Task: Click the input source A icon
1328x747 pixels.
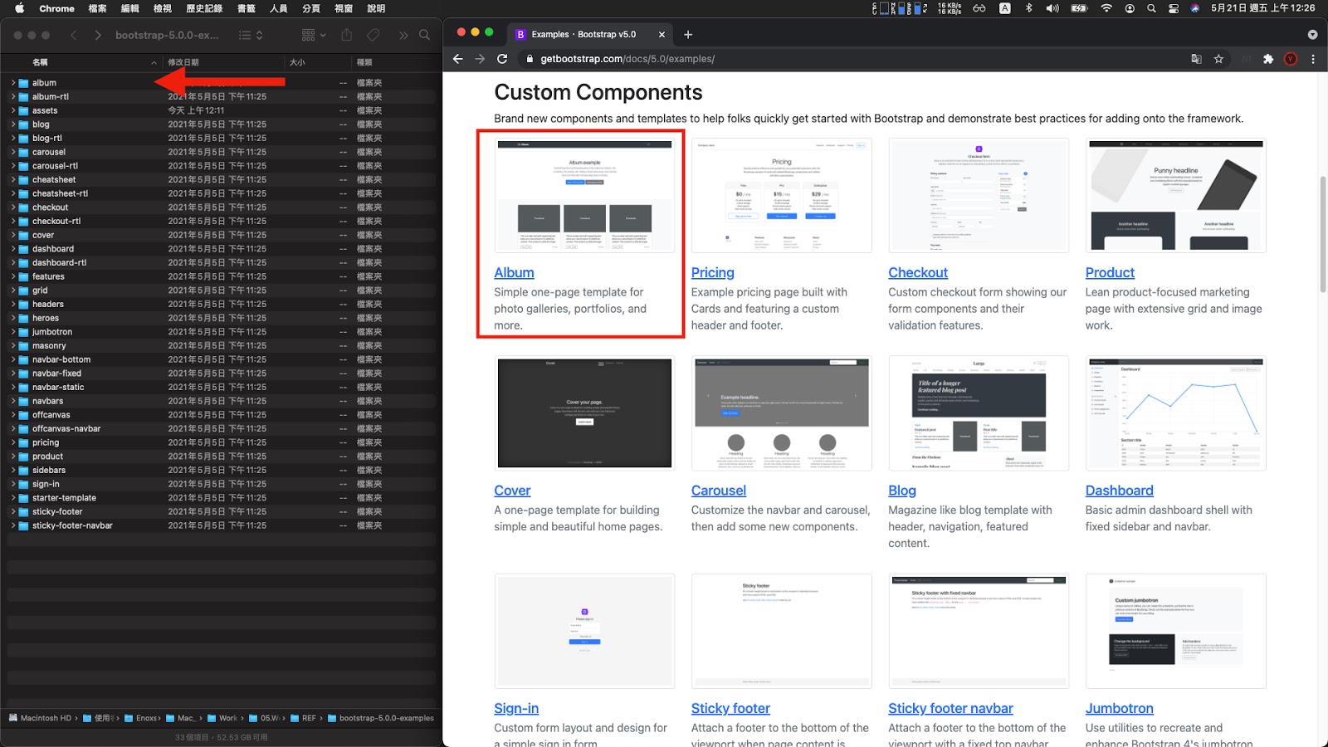Action: 1005,8
